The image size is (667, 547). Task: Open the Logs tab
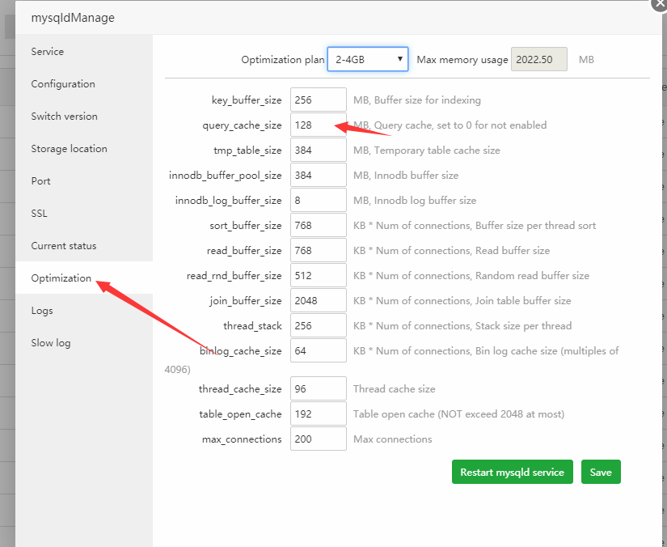tap(42, 311)
